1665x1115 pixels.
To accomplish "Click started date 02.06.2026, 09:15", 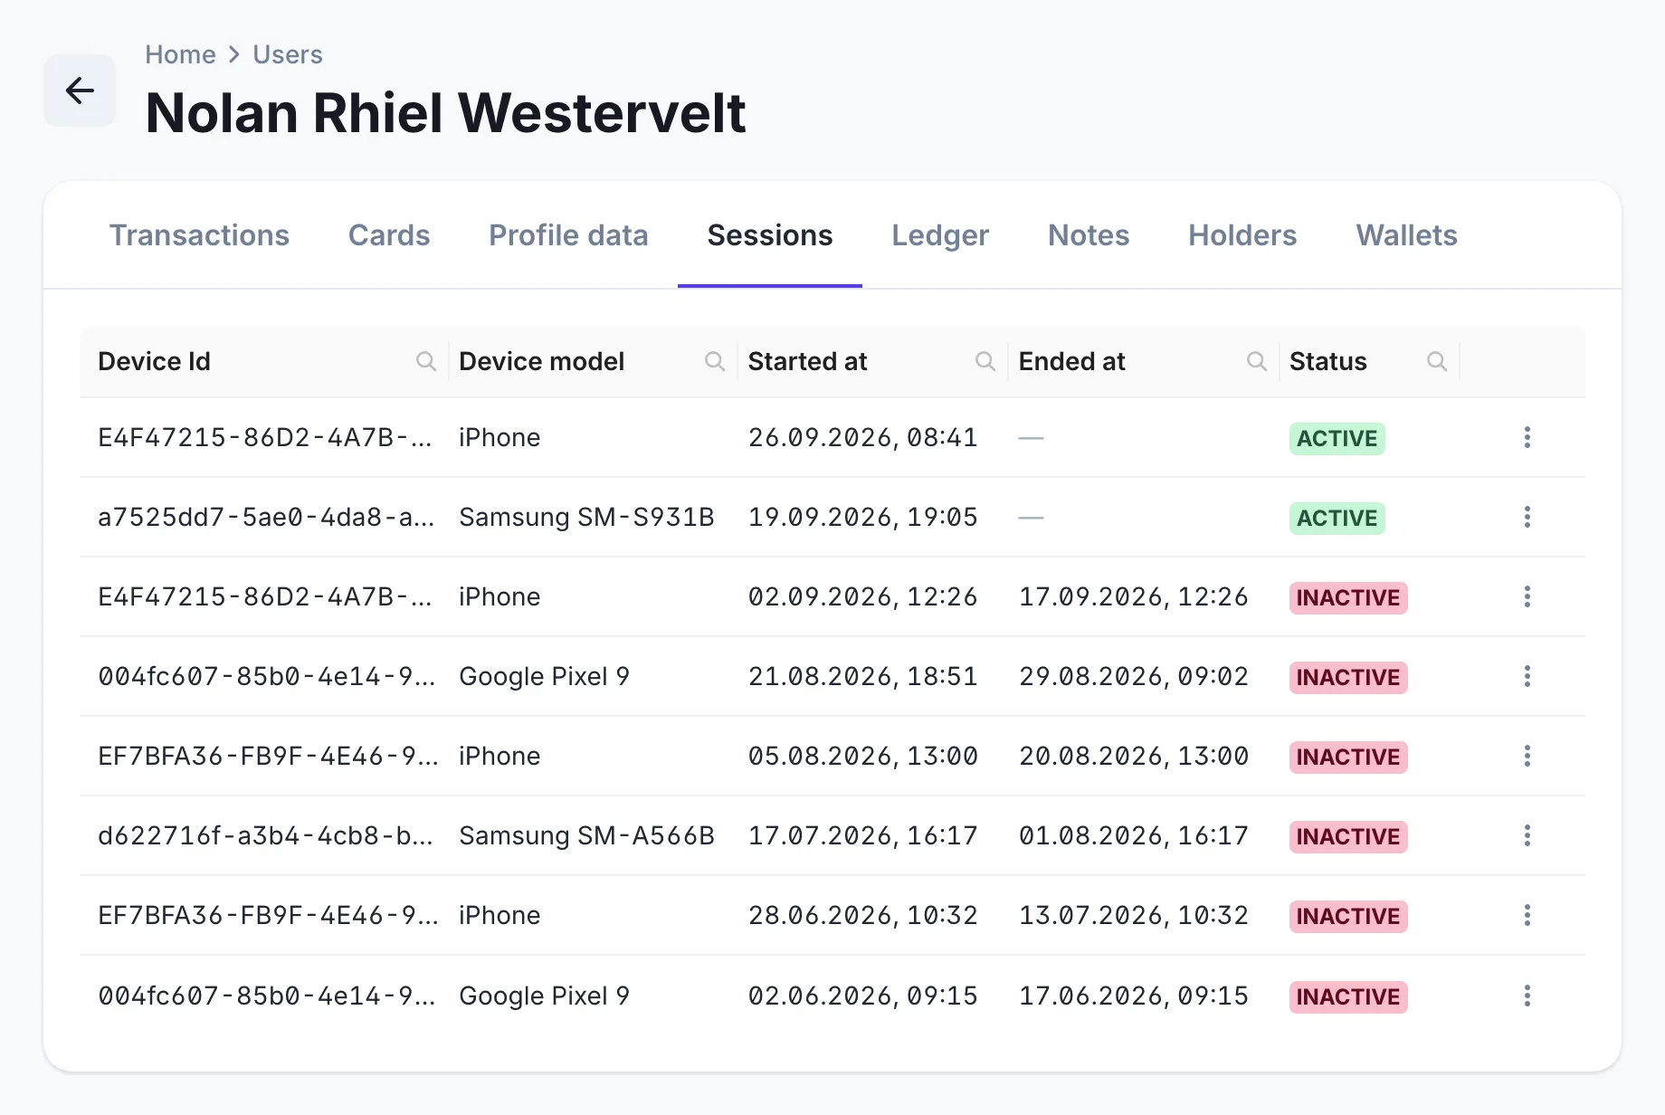I will click(x=862, y=996).
